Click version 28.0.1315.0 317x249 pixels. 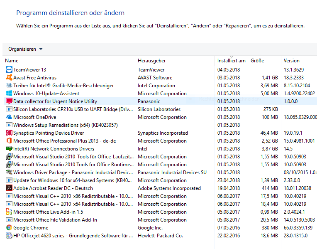coord(295,236)
